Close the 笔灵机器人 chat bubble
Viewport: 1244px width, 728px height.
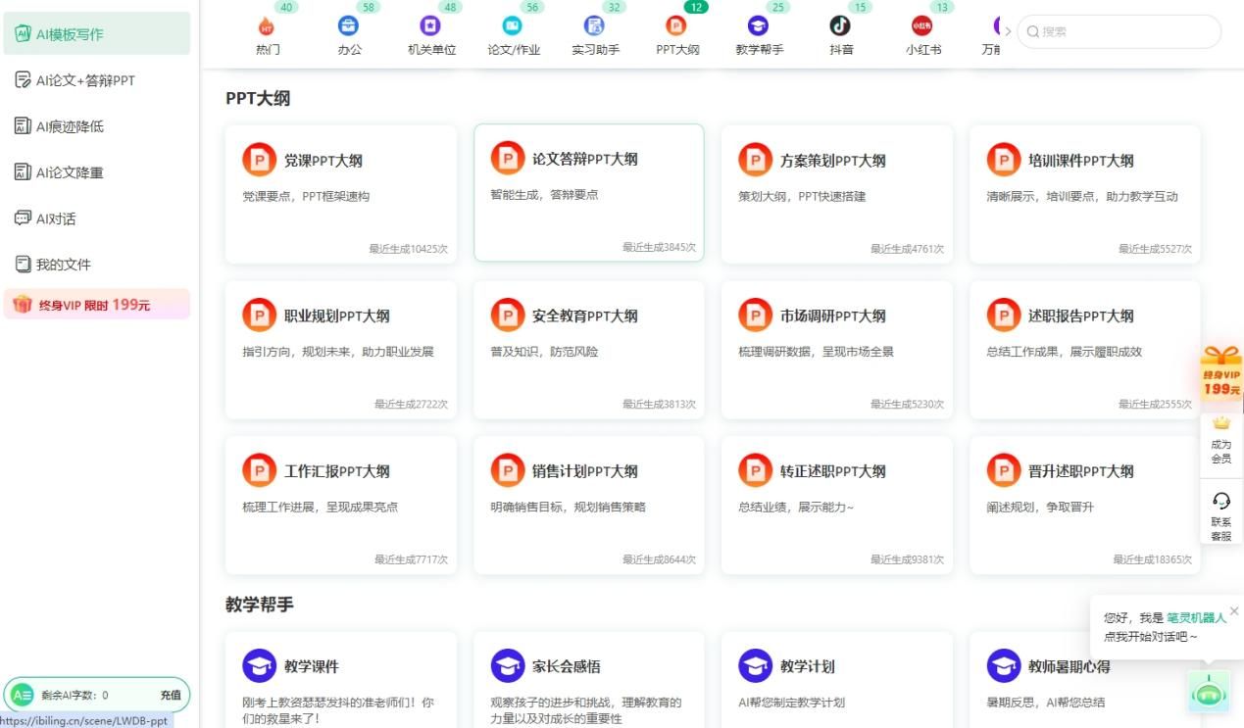pos(1234,610)
